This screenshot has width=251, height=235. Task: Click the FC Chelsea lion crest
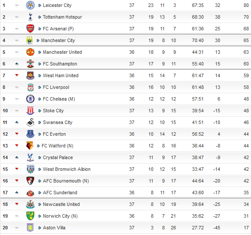pyautogui.click(x=30, y=99)
